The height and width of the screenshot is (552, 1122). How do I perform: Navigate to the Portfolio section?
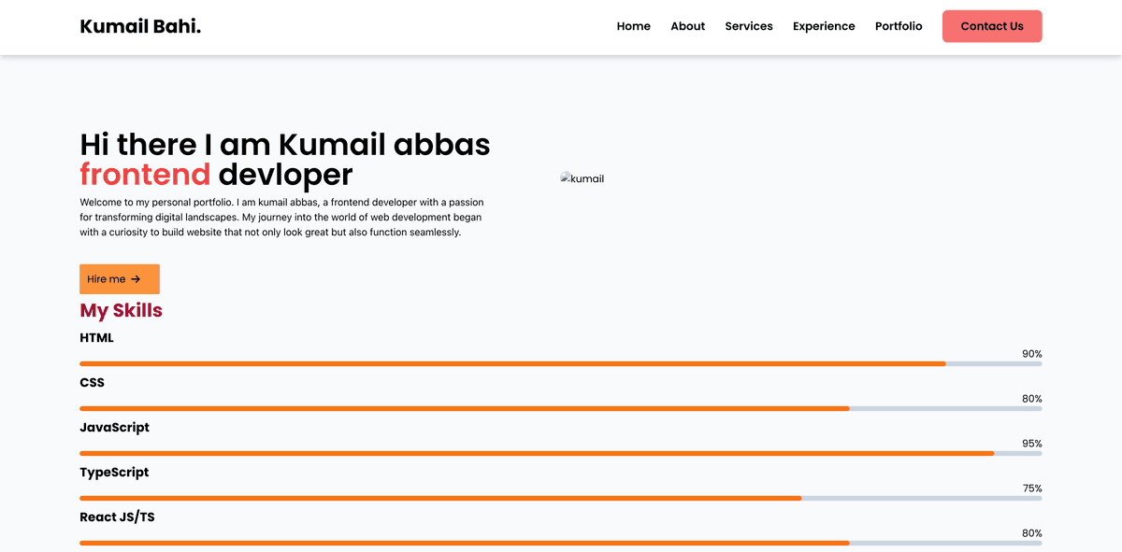click(899, 26)
